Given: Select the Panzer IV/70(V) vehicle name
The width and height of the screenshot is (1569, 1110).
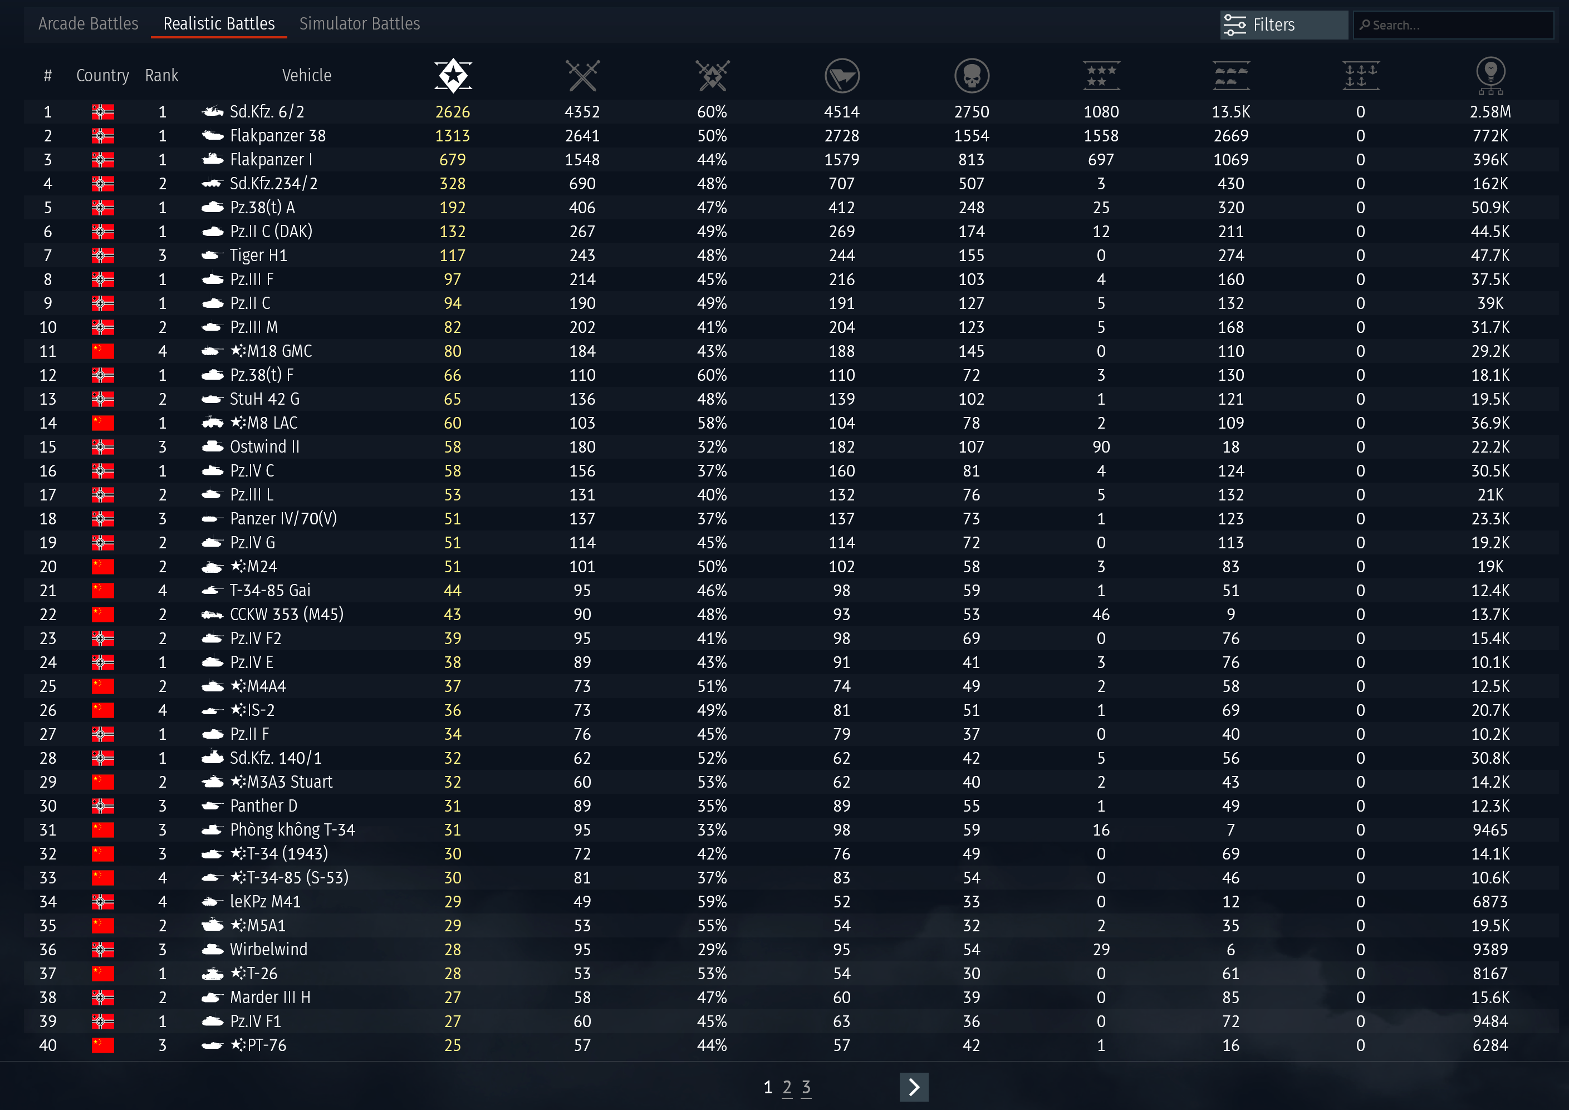Looking at the screenshot, I should (284, 519).
